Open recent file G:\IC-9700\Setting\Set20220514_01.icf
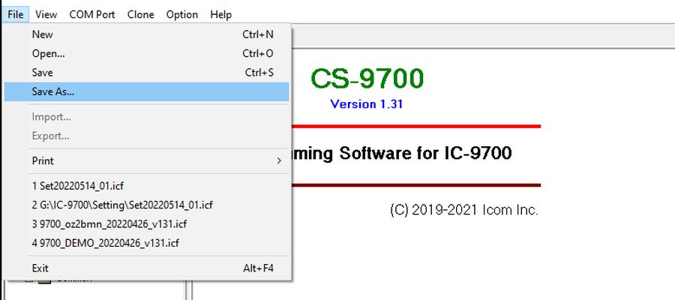 (x=147, y=205)
